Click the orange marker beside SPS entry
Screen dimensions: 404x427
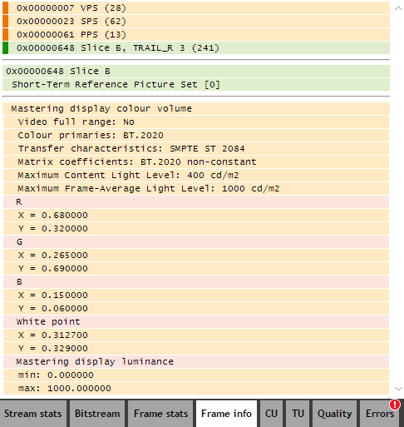(5, 22)
